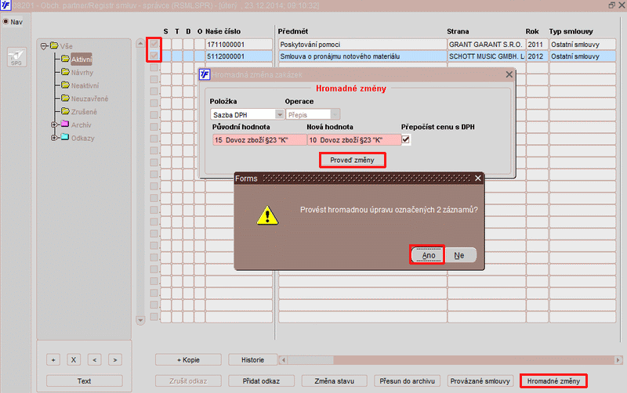Click the horizontal scrollbar thumb
This screenshot has width=627, height=393.
click(310, 360)
